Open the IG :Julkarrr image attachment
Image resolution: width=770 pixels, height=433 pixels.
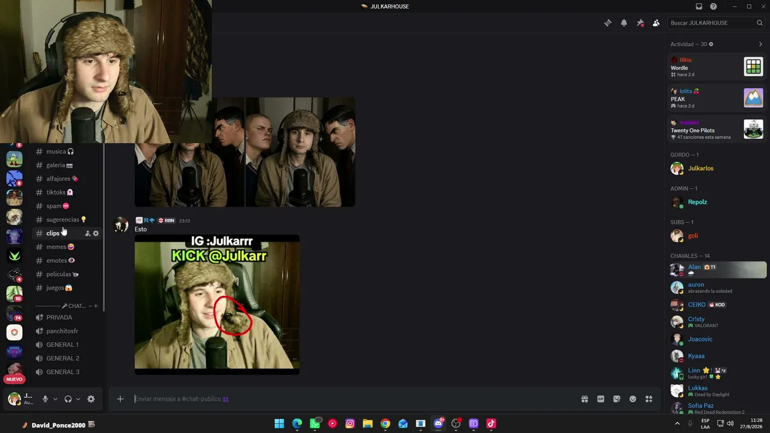pos(217,304)
